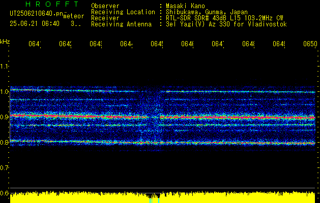Image resolution: width=320 pixels, height=203 pixels.
Task: Click the word "meteor" in header
Action: coord(74,16)
